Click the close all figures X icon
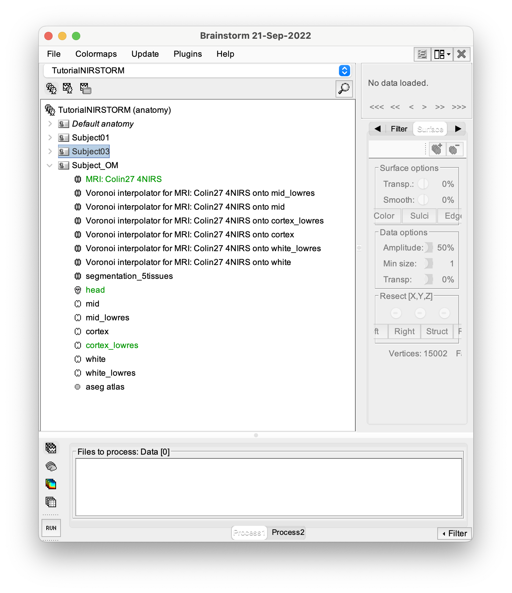Viewport: 512px width, 593px height. click(461, 54)
